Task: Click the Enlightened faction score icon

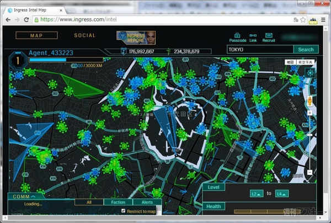Action: coord(168,51)
